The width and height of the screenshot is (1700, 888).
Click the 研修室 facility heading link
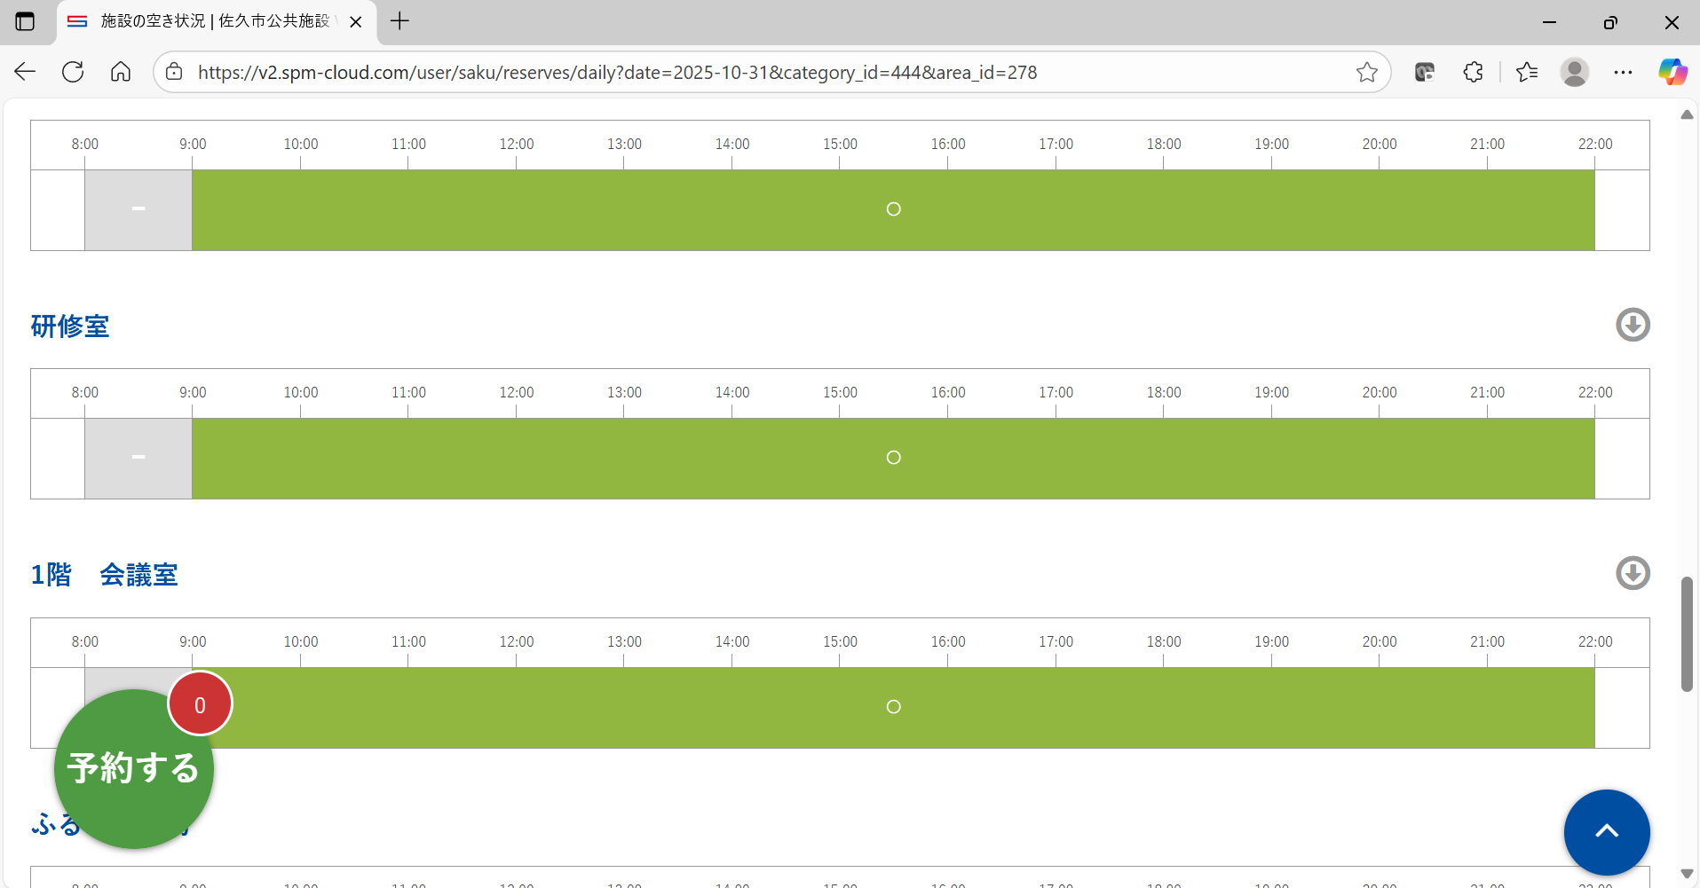click(x=70, y=326)
